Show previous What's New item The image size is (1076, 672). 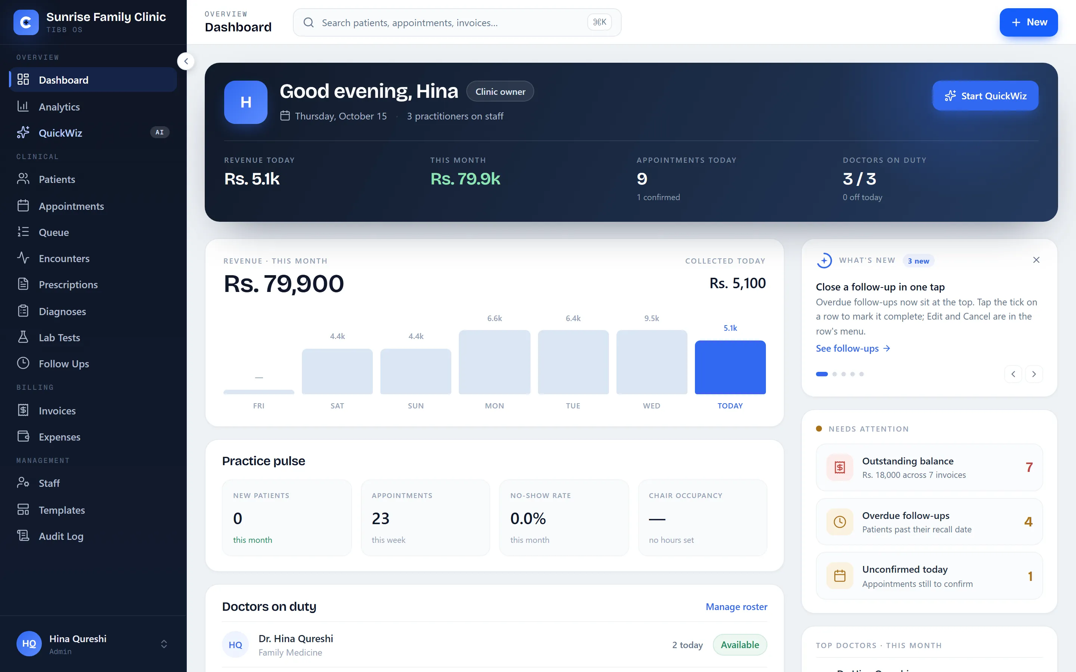1013,374
